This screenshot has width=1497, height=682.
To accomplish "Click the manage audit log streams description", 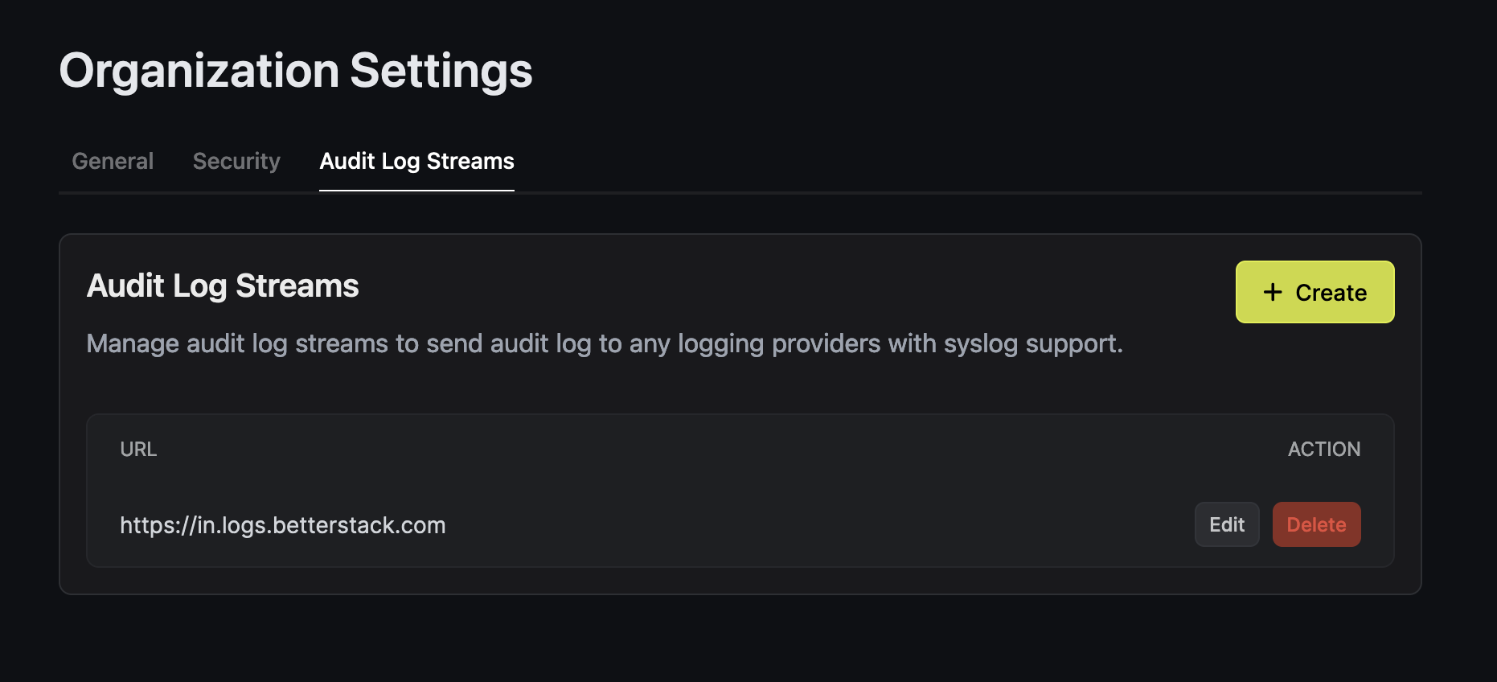I will click(605, 343).
